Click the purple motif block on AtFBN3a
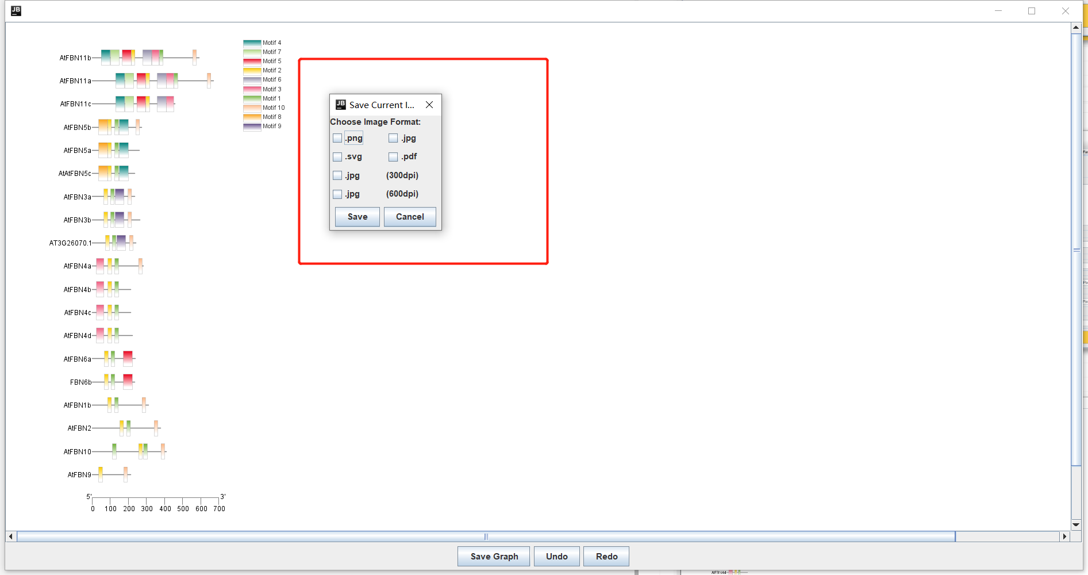 (120, 197)
